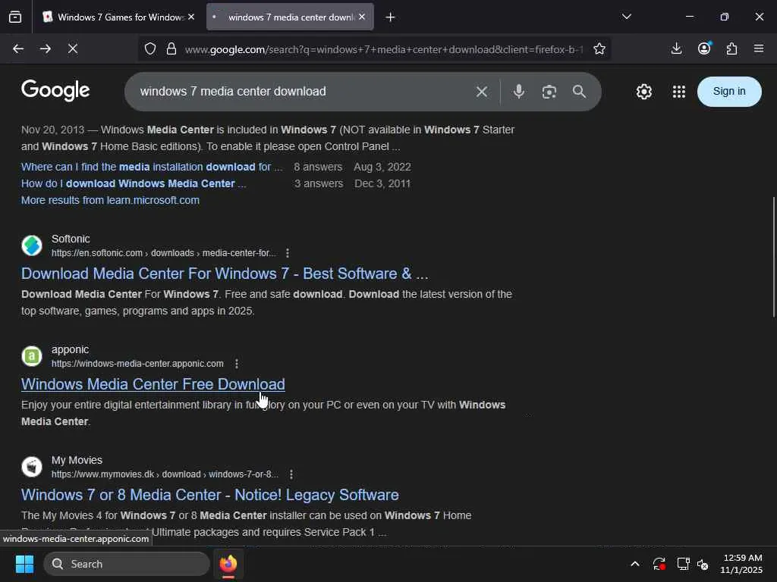Open Windows 7 or 8 Media Center result
This screenshot has height=582, width=777.
pyautogui.click(x=209, y=495)
